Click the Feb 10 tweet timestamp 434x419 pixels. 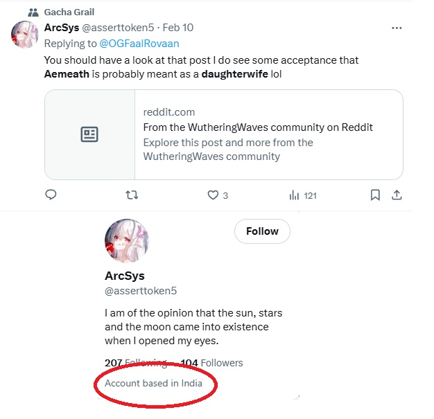pyautogui.click(x=178, y=28)
